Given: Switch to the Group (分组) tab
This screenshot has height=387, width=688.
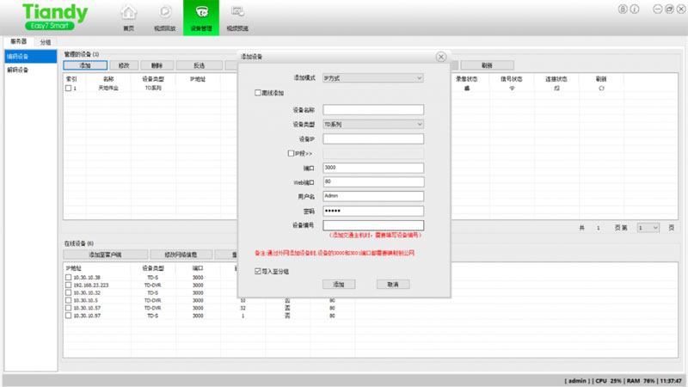Looking at the screenshot, I should (x=45, y=41).
